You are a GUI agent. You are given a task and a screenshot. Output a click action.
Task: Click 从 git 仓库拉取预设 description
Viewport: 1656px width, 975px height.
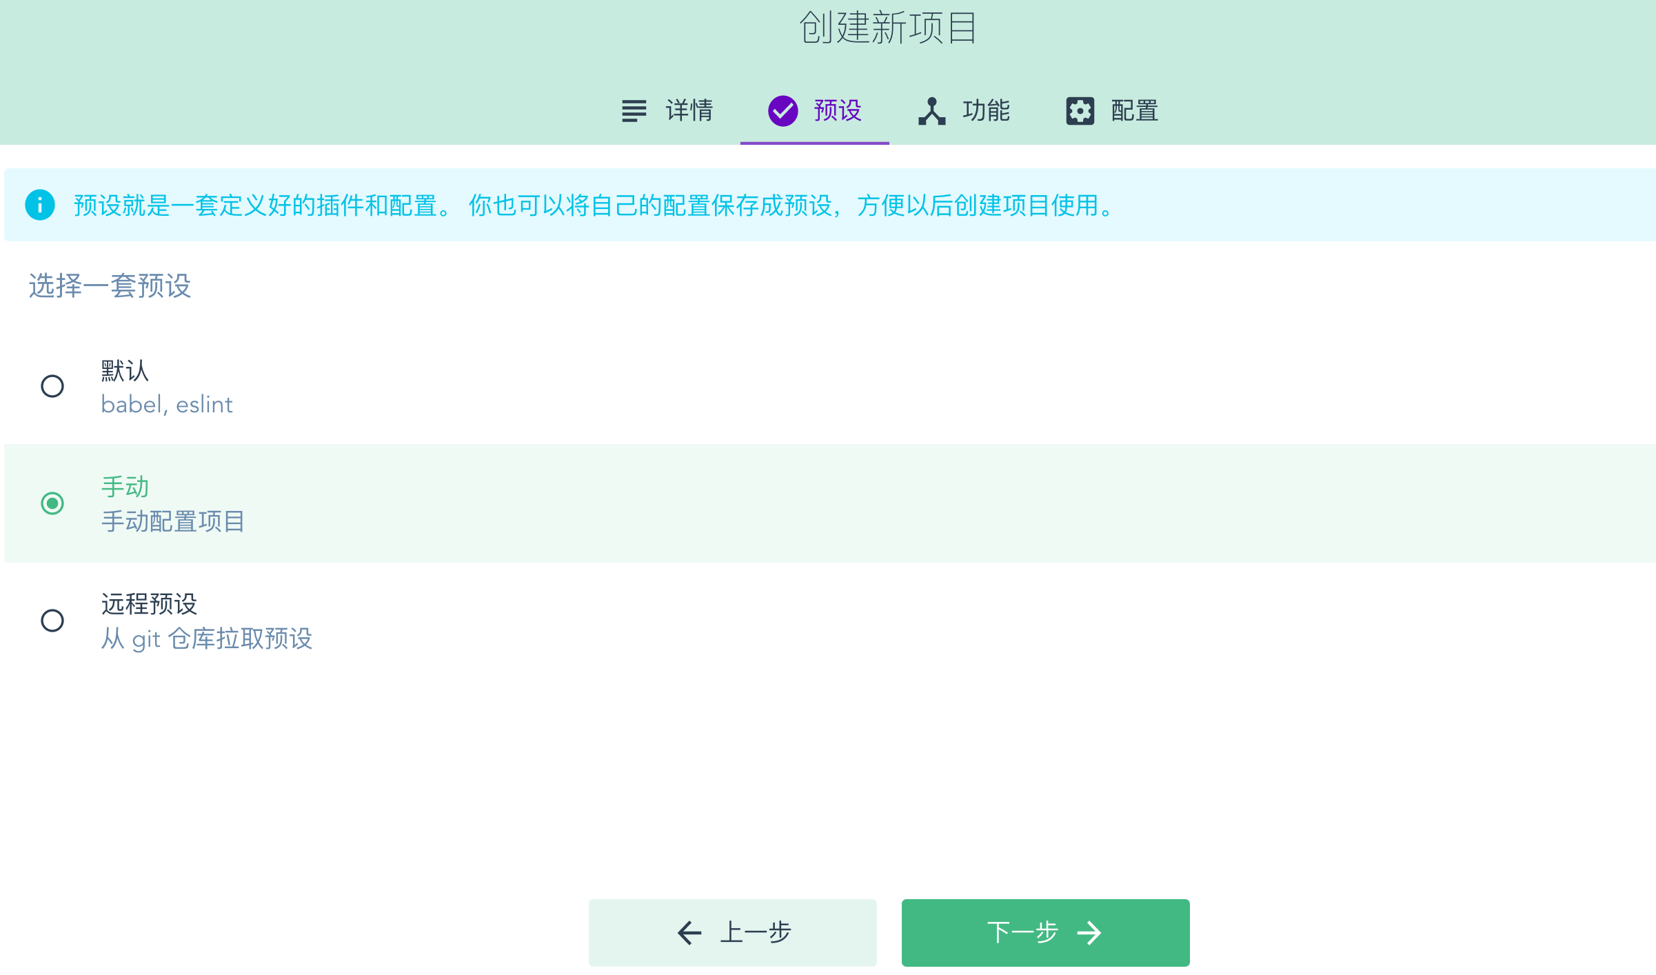[206, 639]
